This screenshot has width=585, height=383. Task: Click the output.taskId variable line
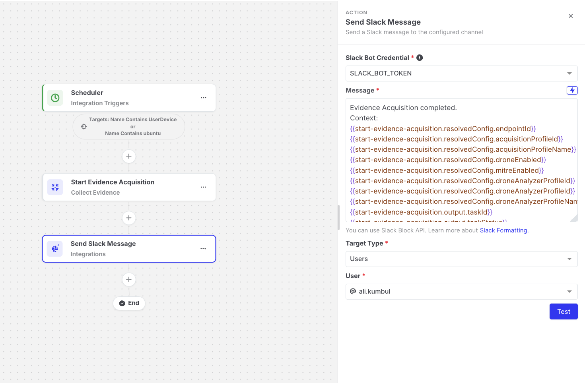[x=421, y=212]
